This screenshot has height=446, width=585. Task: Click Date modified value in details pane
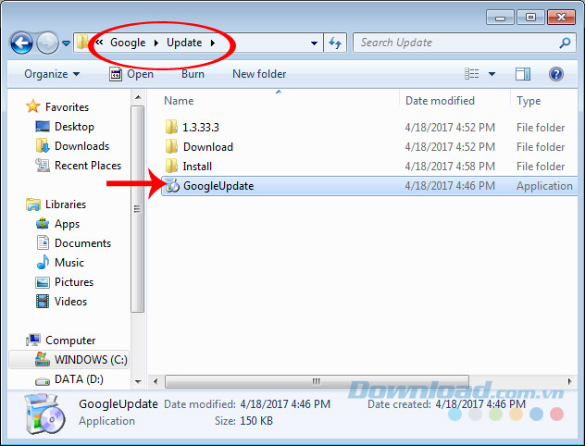click(285, 404)
